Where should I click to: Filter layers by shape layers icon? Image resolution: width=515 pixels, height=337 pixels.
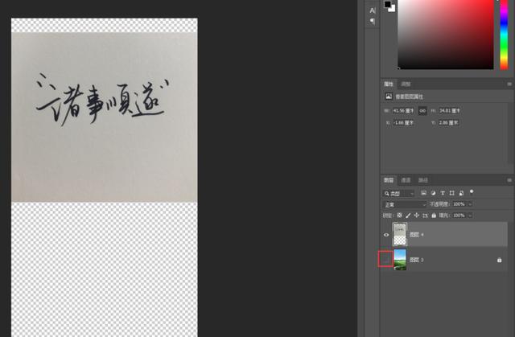click(452, 193)
